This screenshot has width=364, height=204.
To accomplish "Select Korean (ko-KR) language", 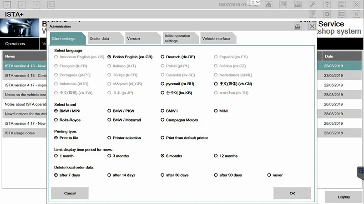I will pos(177,93).
